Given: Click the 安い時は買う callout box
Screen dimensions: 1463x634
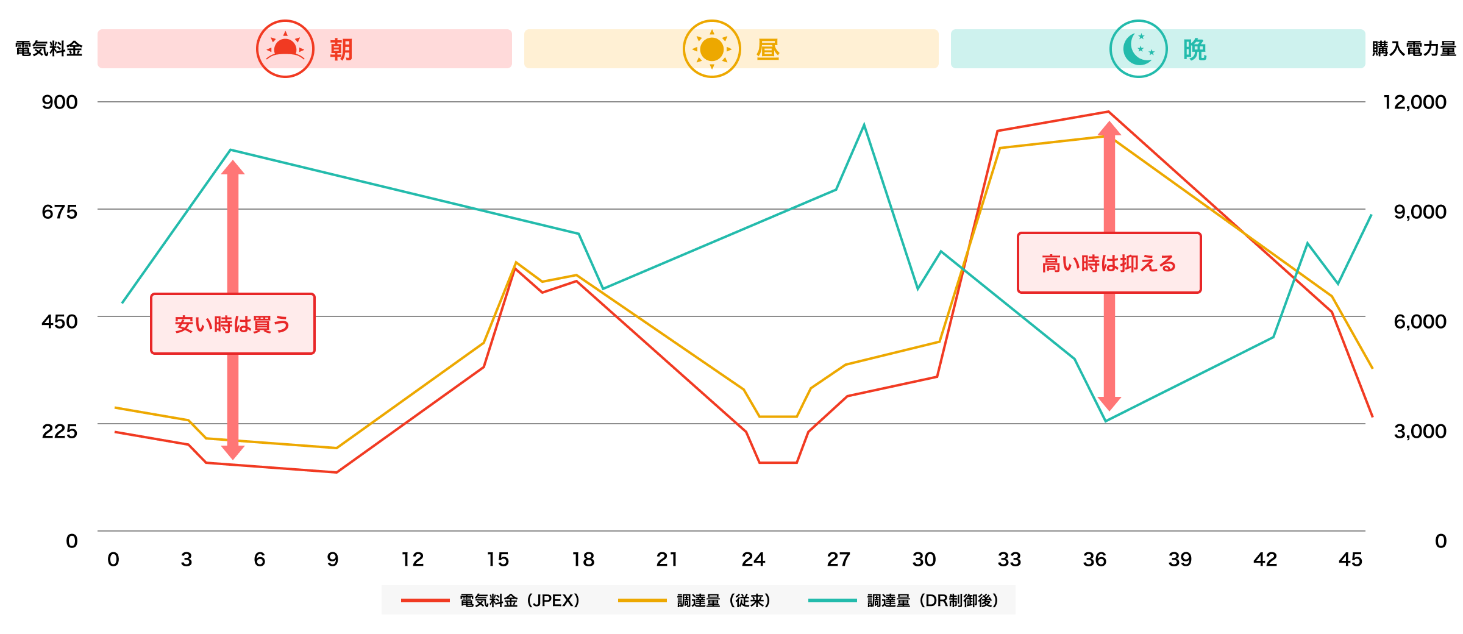Looking at the screenshot, I should 233,324.
